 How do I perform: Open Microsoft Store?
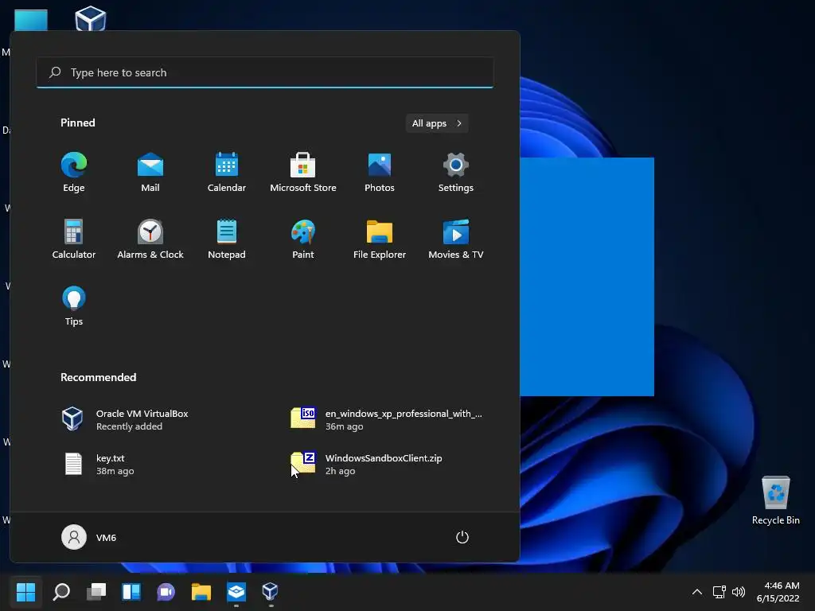pos(303,172)
